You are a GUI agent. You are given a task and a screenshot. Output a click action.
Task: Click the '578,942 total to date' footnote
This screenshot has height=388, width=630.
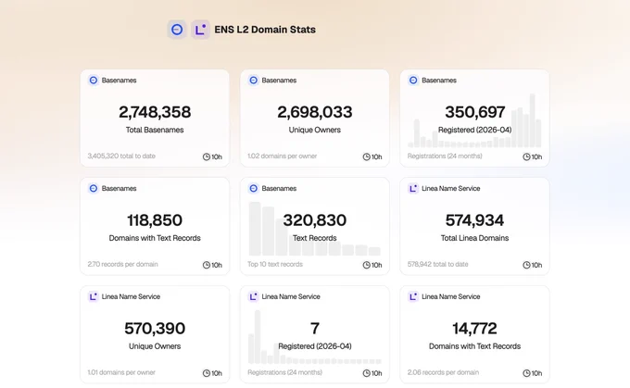(x=437, y=264)
